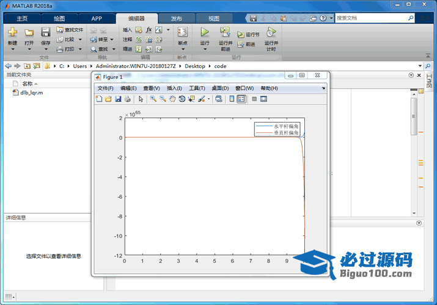The width and height of the screenshot is (437, 305).
Task: Click the Users folder in path bar
Action: coord(79,66)
